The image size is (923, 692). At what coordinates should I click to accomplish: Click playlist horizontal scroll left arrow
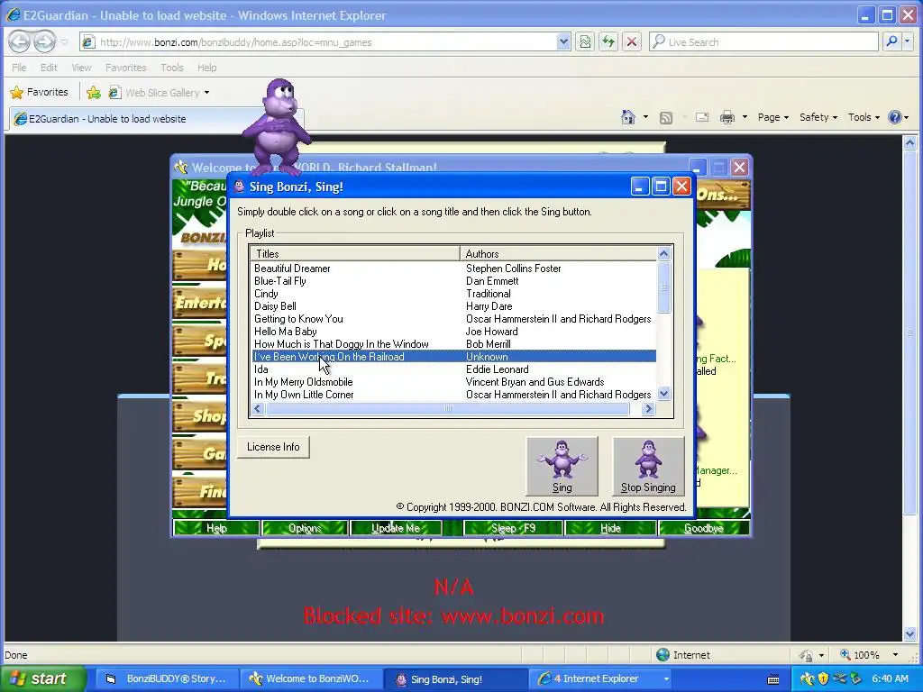(x=258, y=408)
